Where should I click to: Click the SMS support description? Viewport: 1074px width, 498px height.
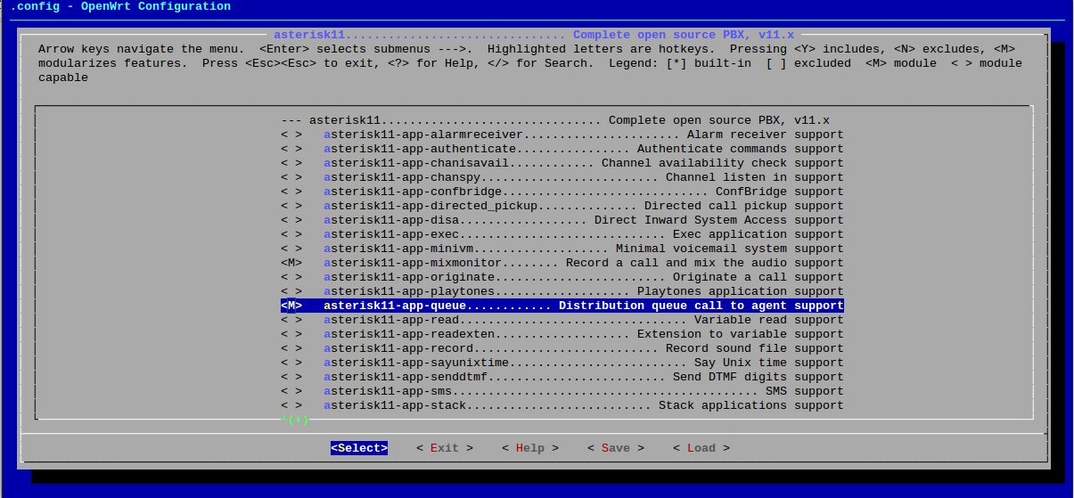point(804,391)
